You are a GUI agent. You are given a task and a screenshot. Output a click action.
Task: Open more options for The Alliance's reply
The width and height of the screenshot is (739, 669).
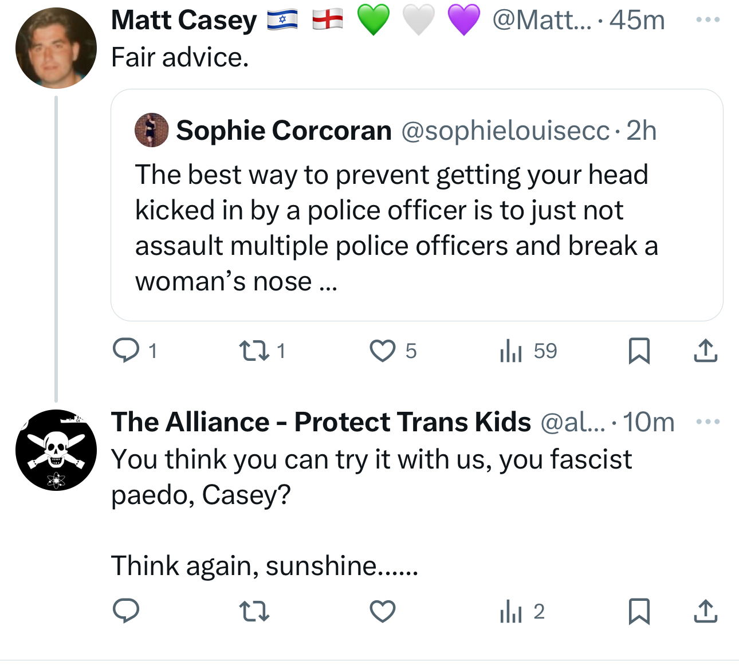[707, 422]
